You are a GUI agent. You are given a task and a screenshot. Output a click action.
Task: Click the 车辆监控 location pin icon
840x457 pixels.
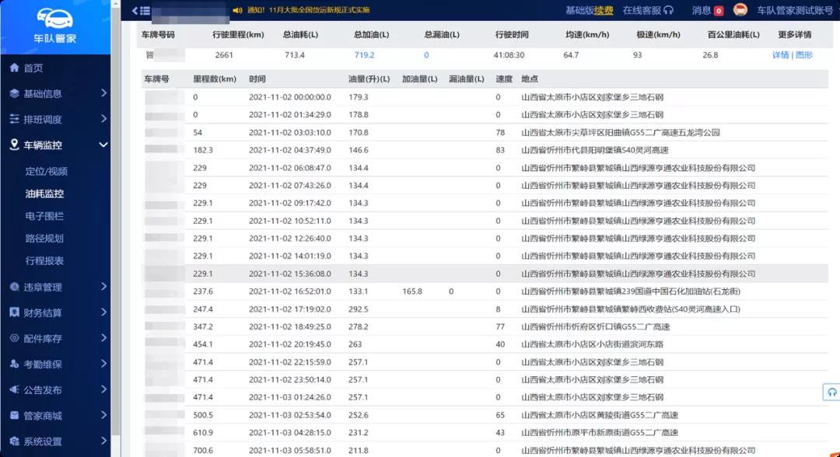coord(15,145)
